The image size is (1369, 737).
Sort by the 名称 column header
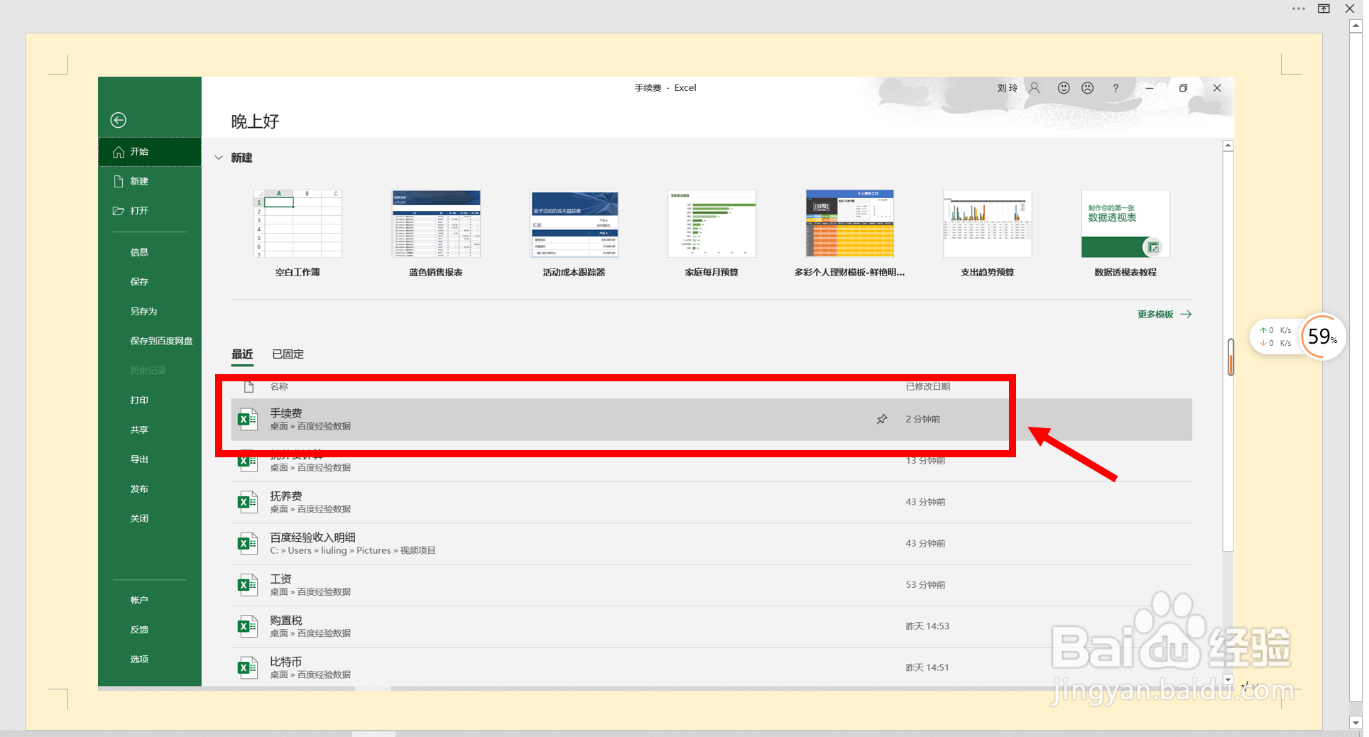tap(279, 387)
